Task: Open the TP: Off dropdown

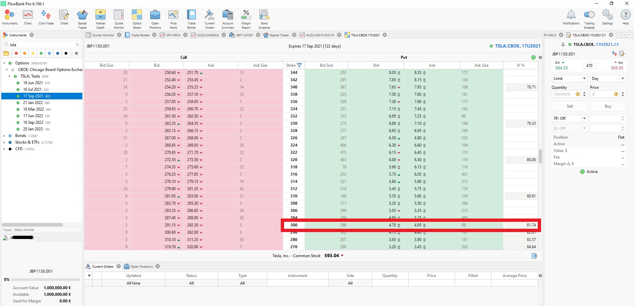Action: tap(570, 119)
